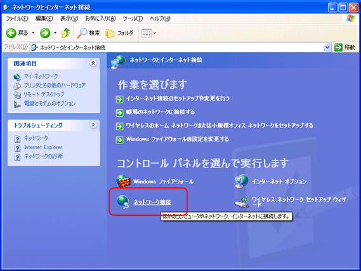Collapse the トラブルシューティング panel chevron

pyautogui.click(x=93, y=125)
